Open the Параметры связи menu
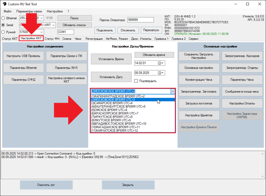Viewport: 266px width, 196px height. [x=29, y=11]
